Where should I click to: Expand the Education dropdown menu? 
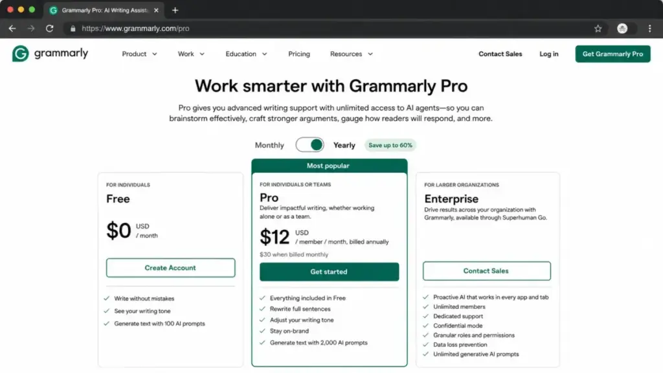point(246,54)
